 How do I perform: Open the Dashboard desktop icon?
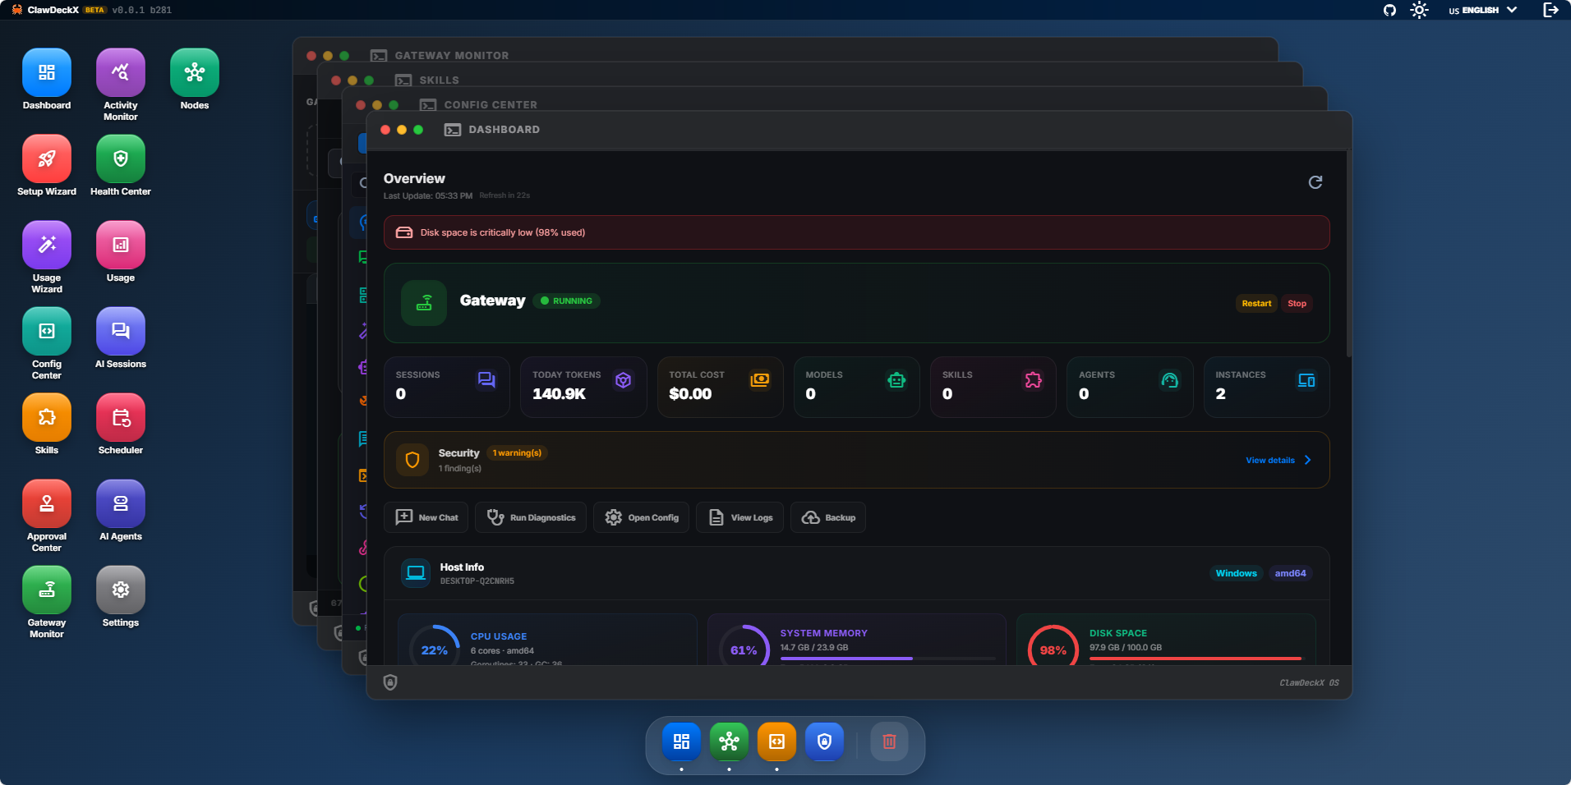(47, 73)
